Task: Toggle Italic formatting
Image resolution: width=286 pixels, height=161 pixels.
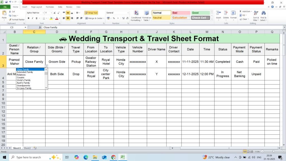Action: click(32, 18)
